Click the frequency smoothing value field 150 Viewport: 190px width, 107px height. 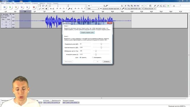point(85,51)
